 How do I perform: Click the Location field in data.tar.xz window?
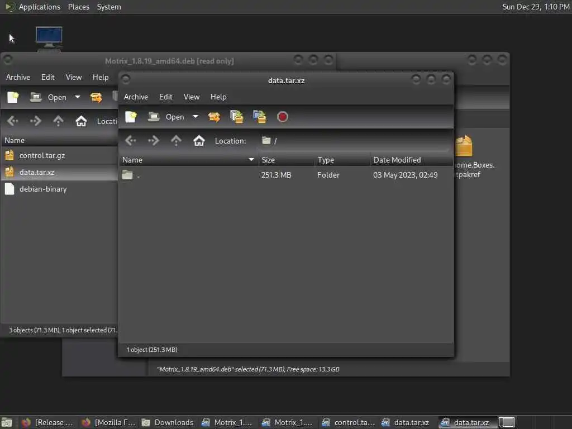pyautogui.click(x=354, y=141)
